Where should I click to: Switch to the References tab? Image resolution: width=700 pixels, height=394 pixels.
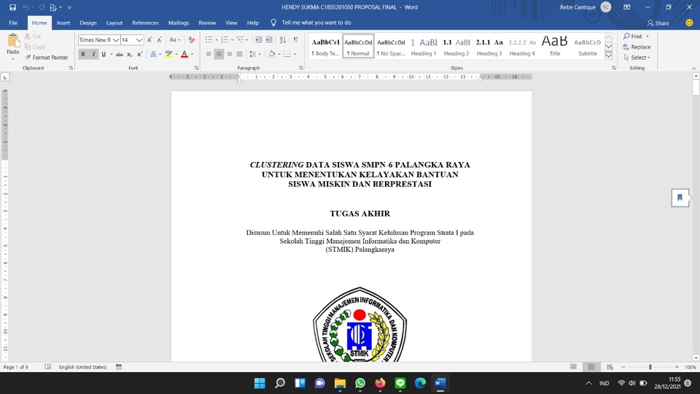click(x=145, y=23)
